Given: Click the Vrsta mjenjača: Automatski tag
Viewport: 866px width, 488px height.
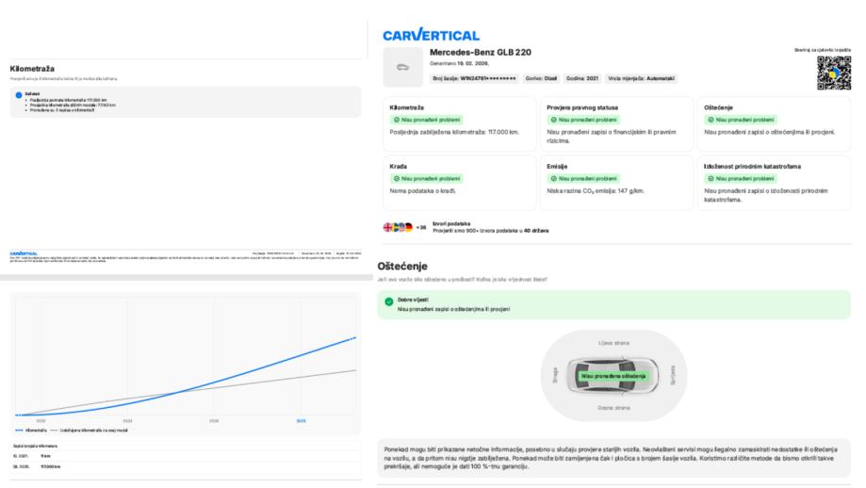Looking at the screenshot, I should 642,78.
